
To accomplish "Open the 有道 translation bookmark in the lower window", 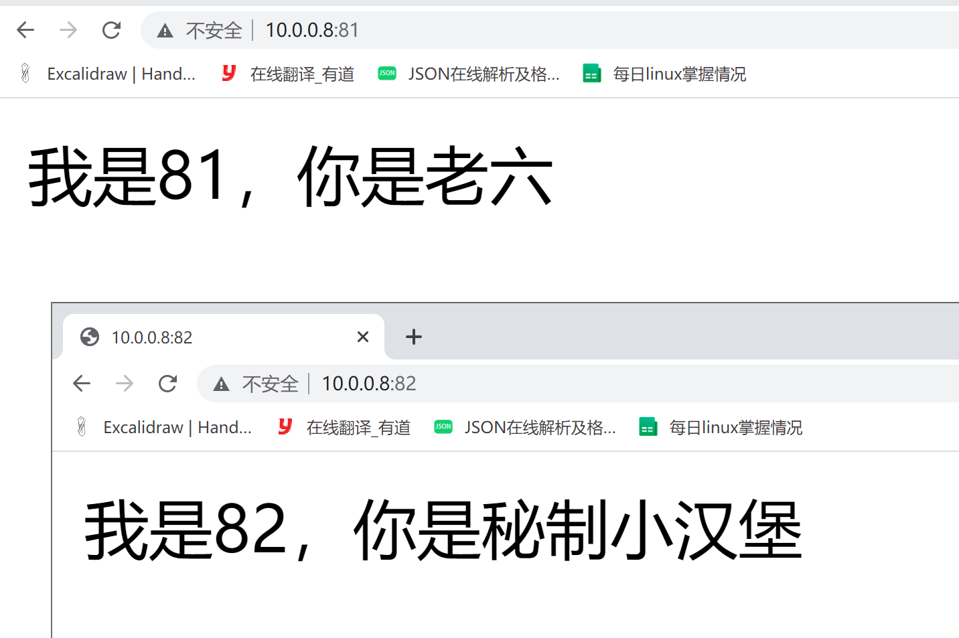I will pyautogui.click(x=345, y=427).
